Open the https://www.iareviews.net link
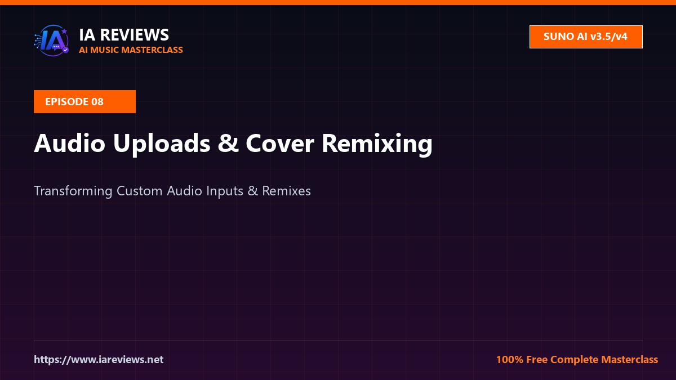This screenshot has height=380, width=676. pos(99,359)
